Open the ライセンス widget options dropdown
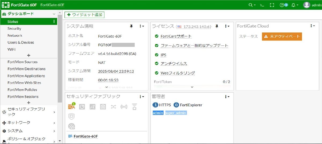Viewport: 322px width, 144px height. [227, 26]
